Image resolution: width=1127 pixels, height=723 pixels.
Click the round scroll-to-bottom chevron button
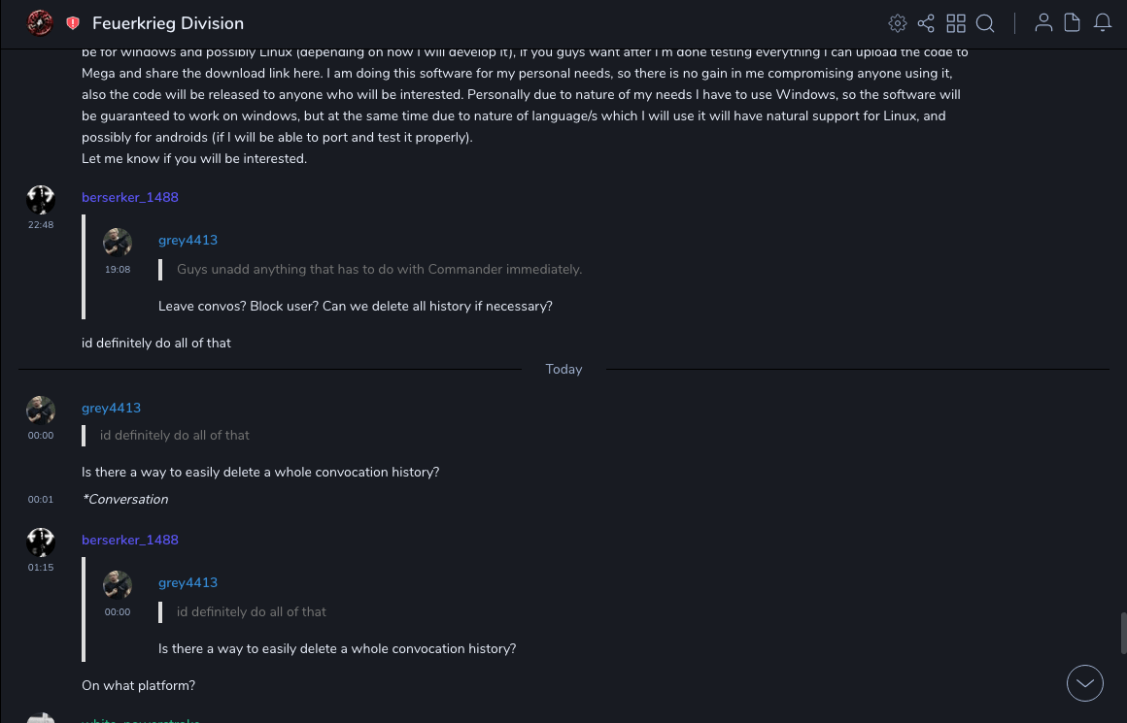pyautogui.click(x=1084, y=683)
